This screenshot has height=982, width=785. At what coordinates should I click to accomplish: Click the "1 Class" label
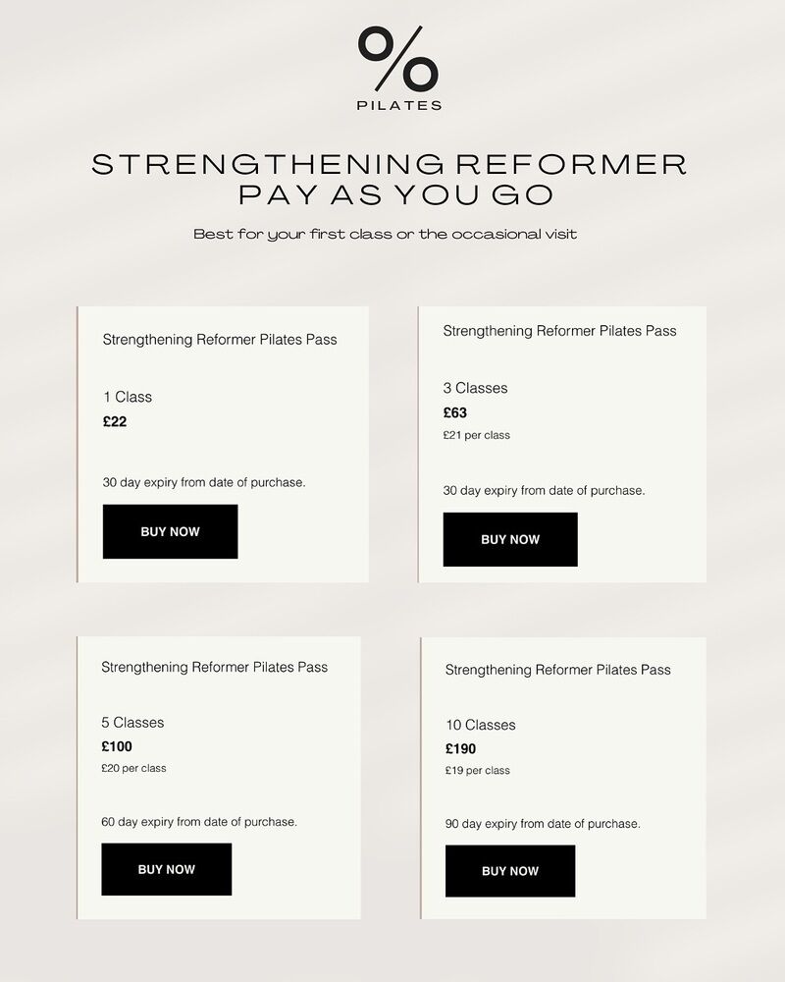128,397
